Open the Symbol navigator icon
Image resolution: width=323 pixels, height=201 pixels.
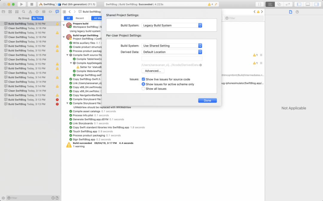(17, 12)
